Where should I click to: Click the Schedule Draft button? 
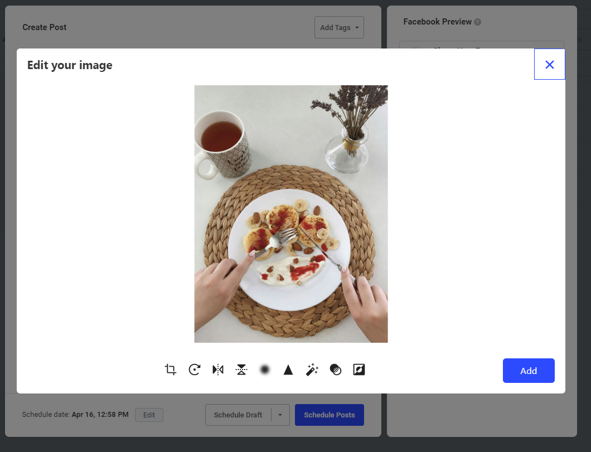point(240,415)
